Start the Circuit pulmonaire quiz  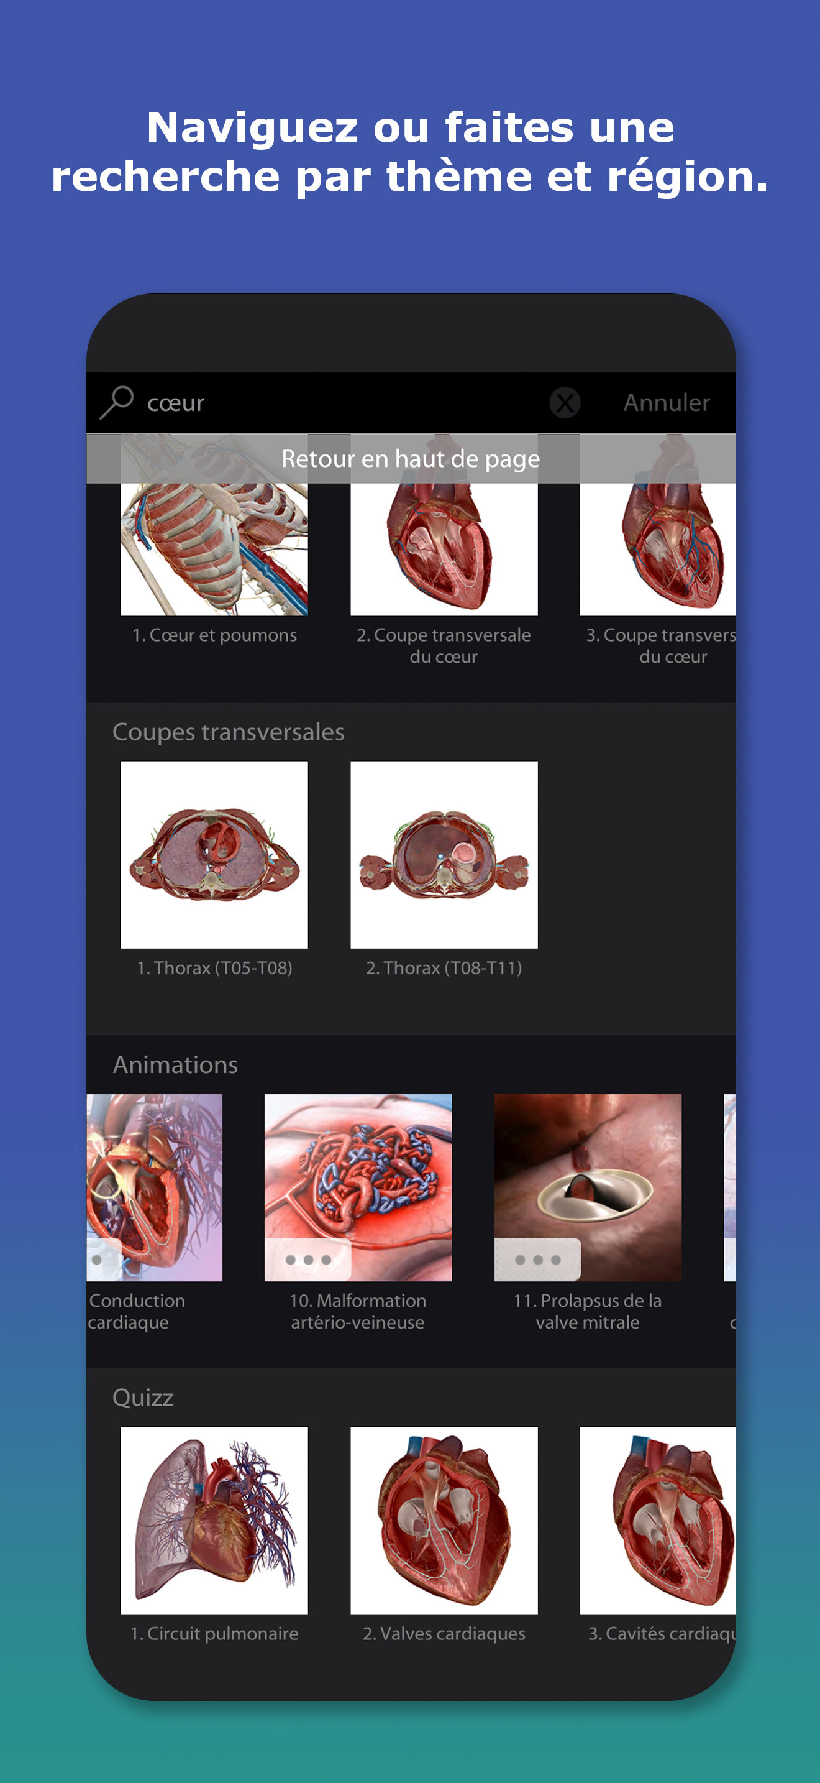tap(214, 1520)
